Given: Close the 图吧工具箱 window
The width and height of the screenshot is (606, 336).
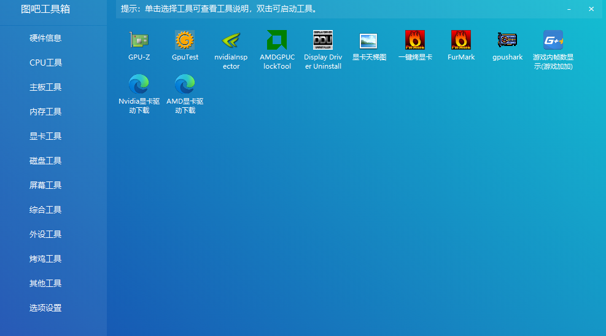Looking at the screenshot, I should click(x=591, y=9).
